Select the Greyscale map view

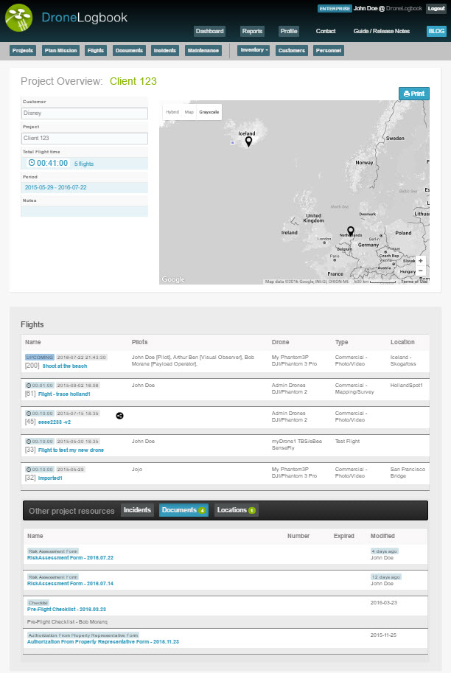click(x=209, y=112)
